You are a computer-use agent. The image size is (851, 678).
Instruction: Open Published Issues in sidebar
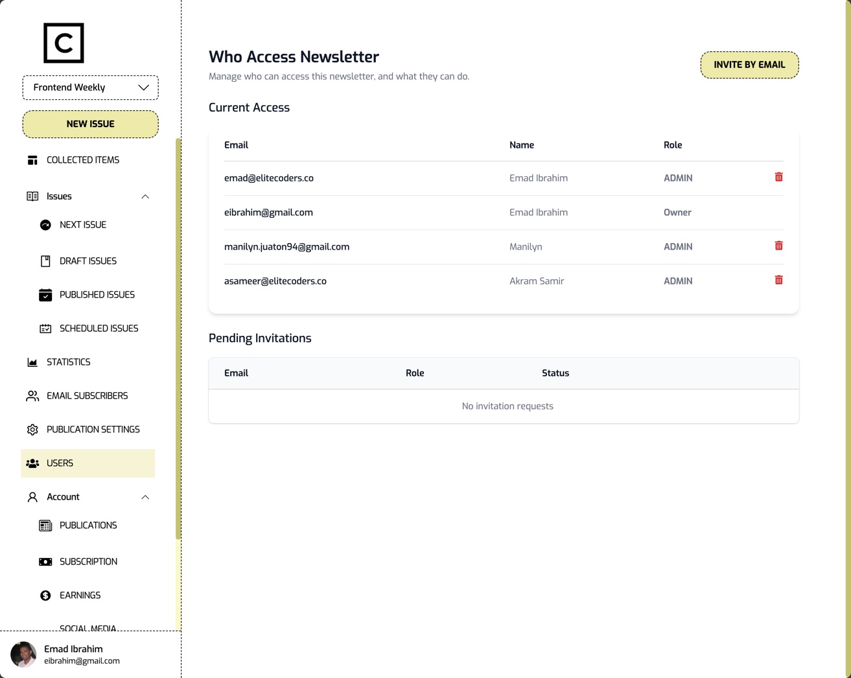tap(97, 295)
